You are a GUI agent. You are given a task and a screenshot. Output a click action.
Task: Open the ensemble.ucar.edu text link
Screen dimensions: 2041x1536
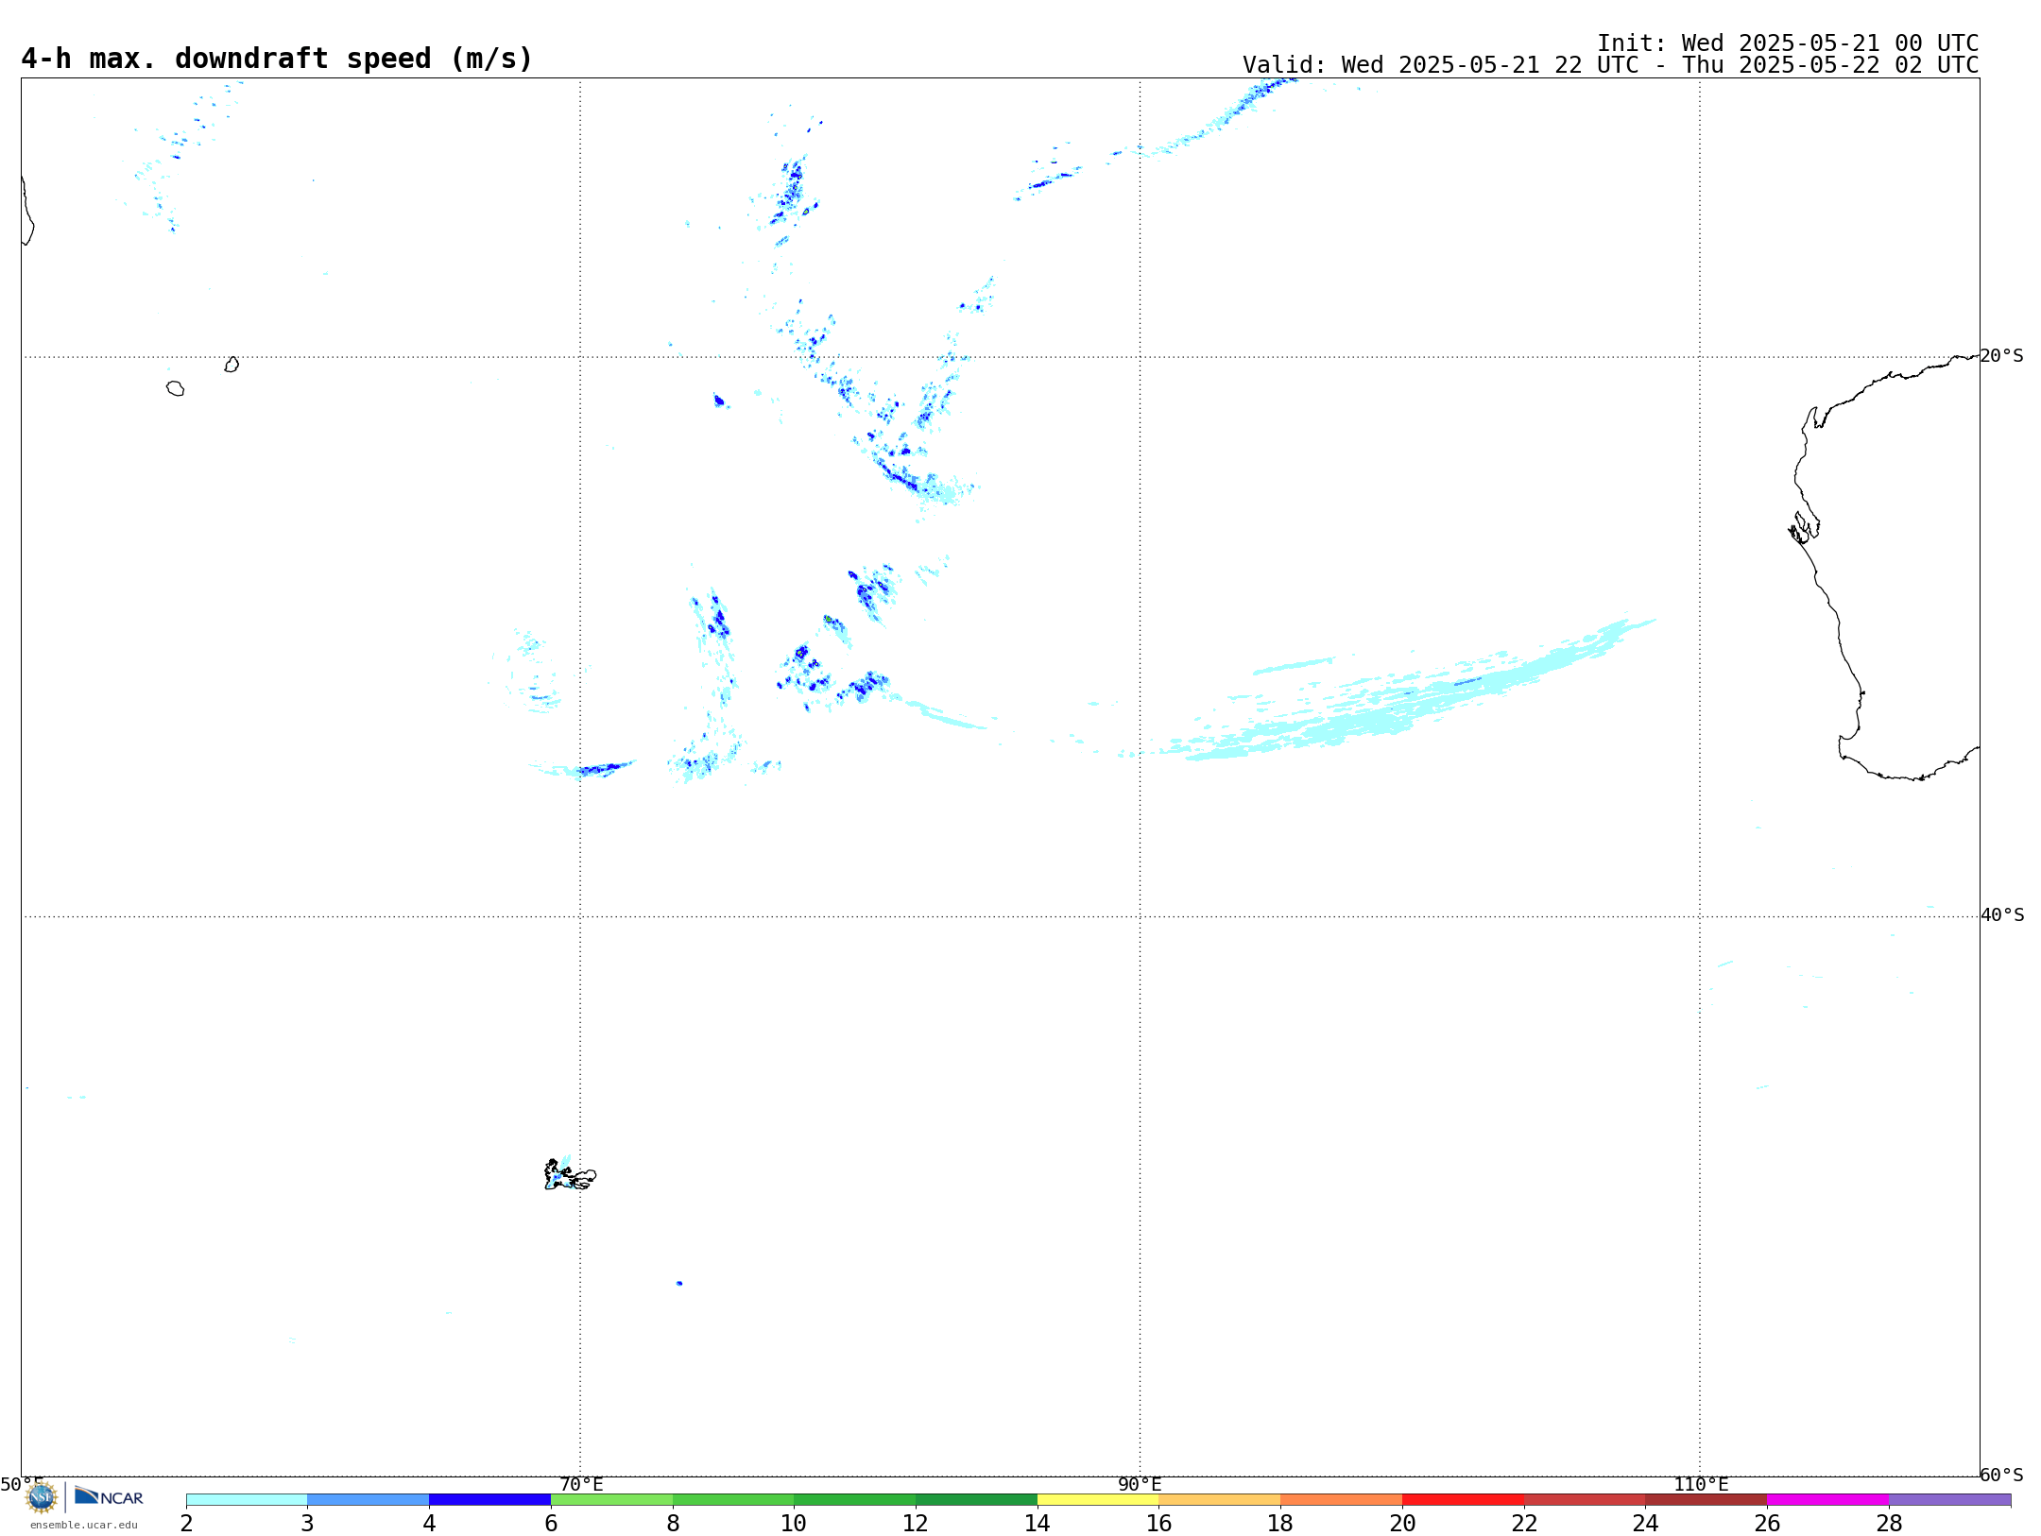coord(84,1525)
